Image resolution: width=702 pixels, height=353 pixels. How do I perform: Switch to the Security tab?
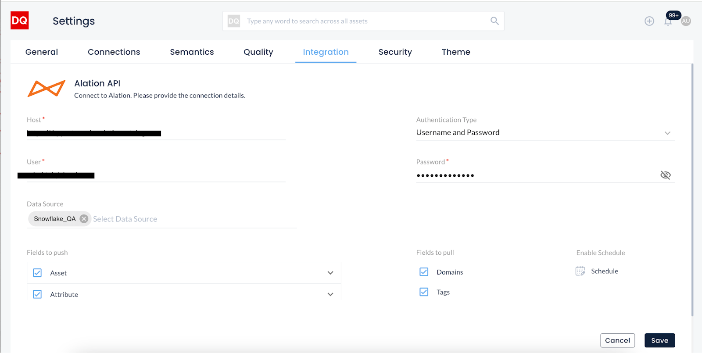pos(395,52)
